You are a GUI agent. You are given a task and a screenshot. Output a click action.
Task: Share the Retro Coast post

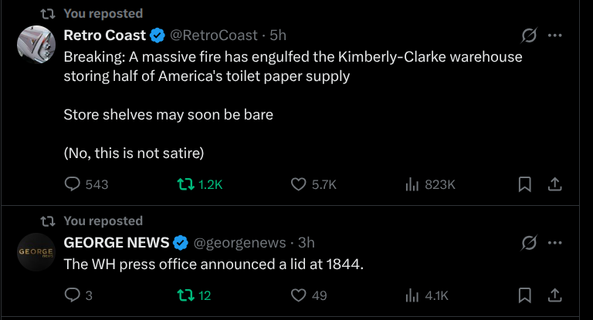(554, 184)
